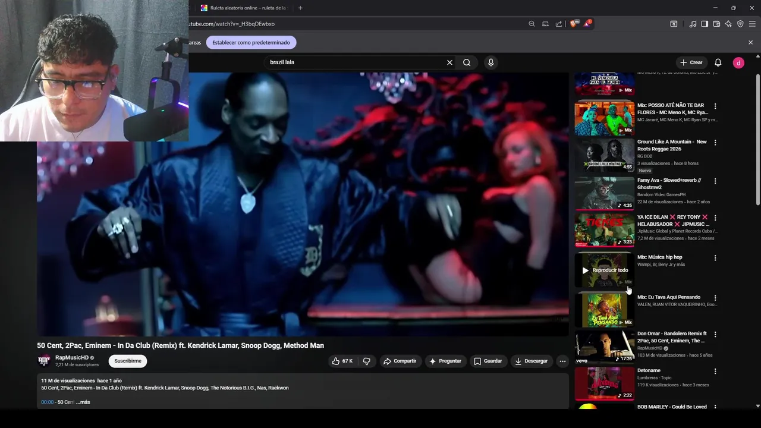The height and width of the screenshot is (428, 761).
Task: Jump to 00:00 timestamp link in description
Action: 47,402
